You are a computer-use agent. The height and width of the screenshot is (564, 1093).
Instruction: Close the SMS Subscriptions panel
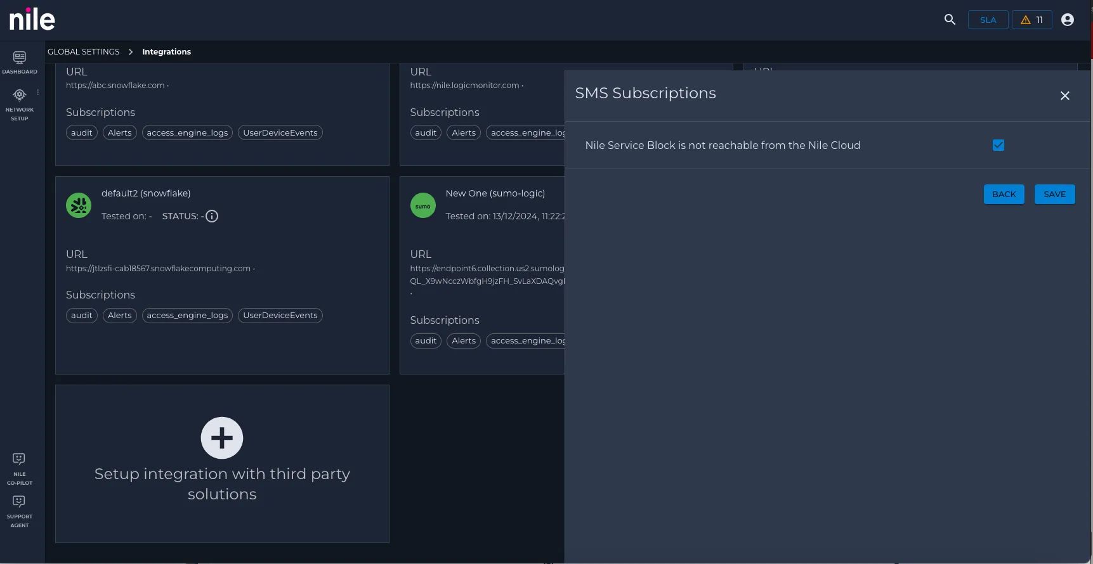(x=1064, y=96)
